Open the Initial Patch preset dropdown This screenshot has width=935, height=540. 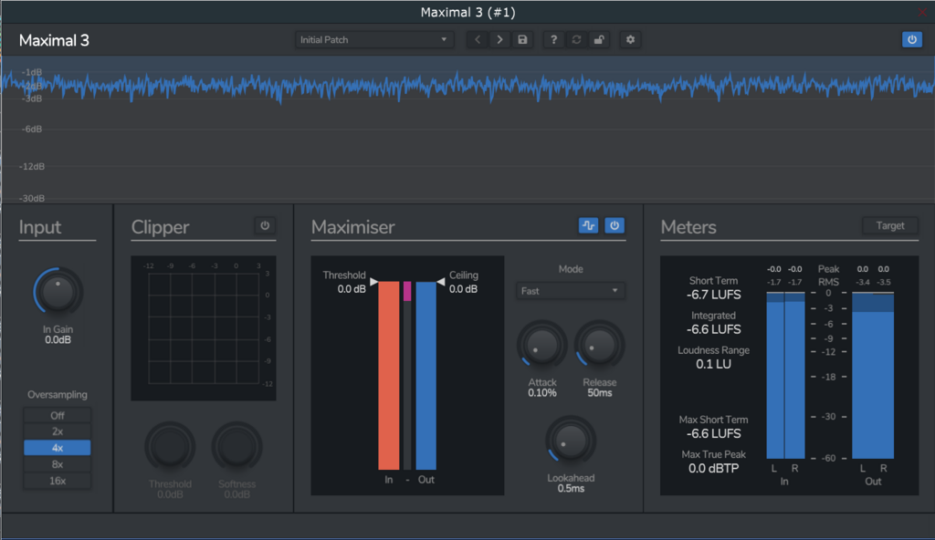[374, 40]
